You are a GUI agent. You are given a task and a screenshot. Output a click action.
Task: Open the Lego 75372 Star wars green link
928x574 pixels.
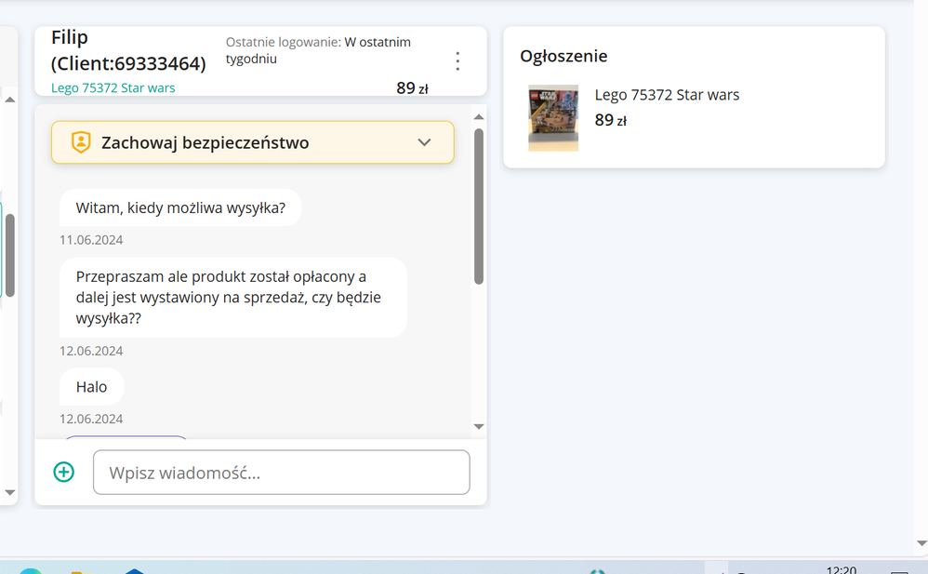tap(113, 87)
